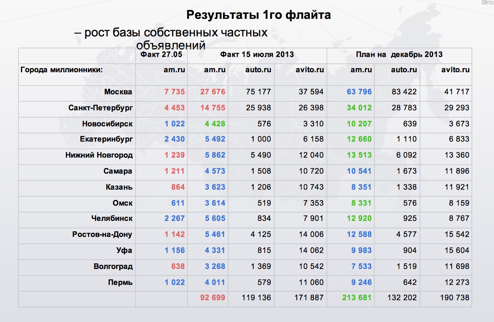494x322 pixels.
Task: Select the "Нижний Новгород" row label
Action: click(x=99, y=155)
